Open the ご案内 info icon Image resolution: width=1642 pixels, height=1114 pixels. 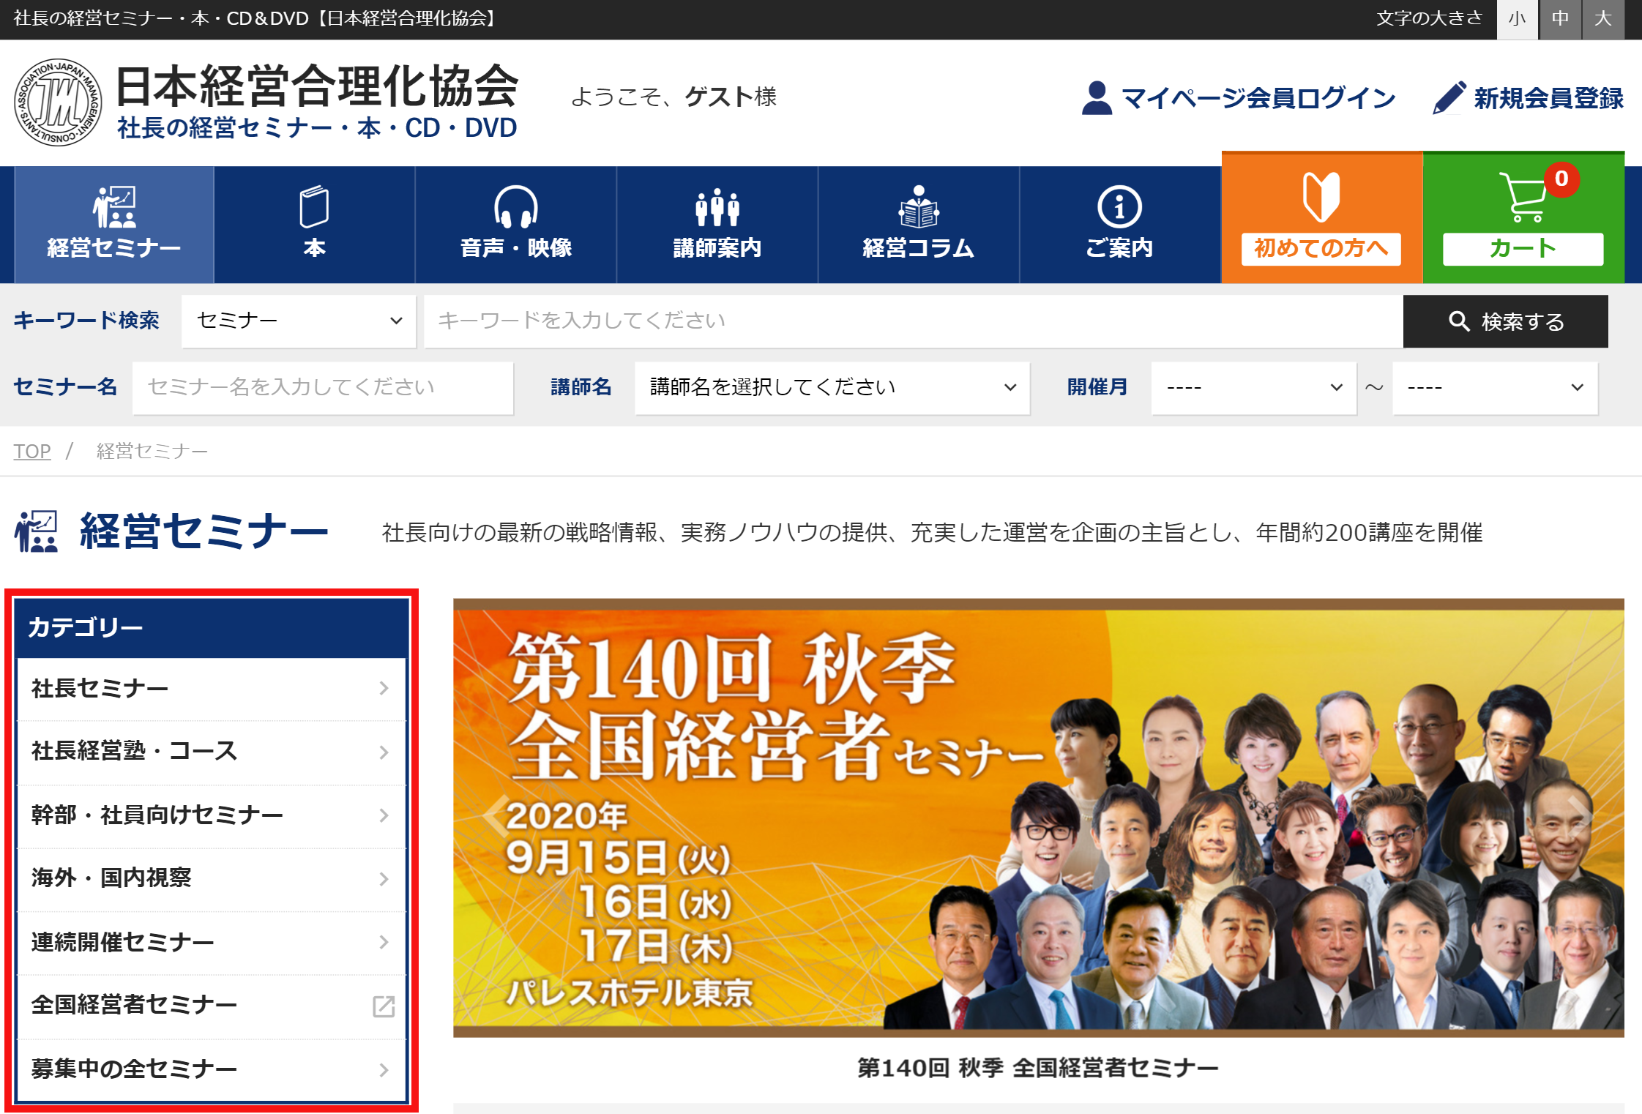click(x=1119, y=208)
